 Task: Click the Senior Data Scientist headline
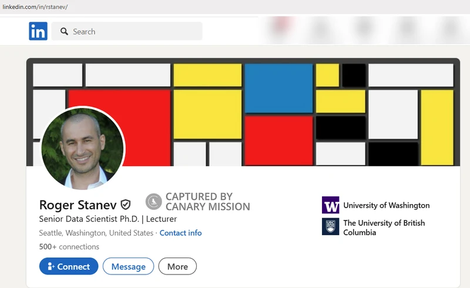tap(108, 219)
